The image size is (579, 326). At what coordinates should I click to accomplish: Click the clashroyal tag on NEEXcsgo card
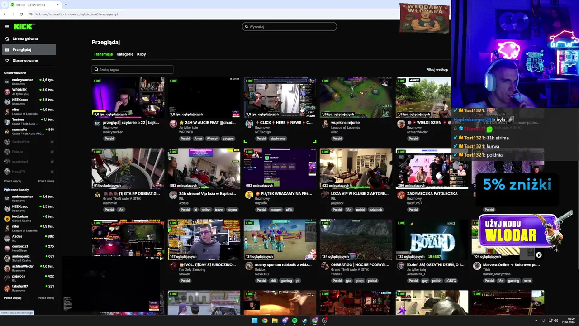(x=278, y=139)
